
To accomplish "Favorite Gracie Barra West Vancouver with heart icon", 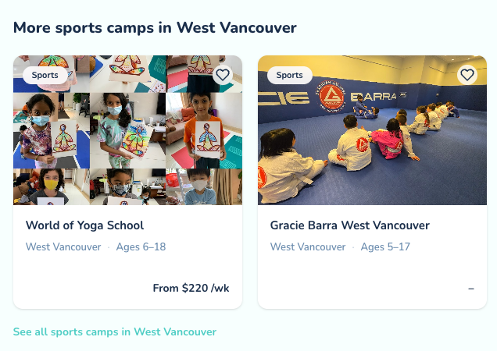I will click(467, 75).
